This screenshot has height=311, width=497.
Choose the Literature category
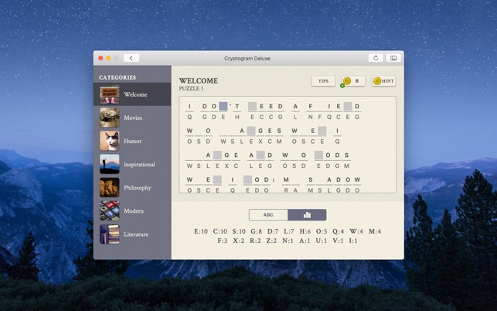(x=136, y=234)
